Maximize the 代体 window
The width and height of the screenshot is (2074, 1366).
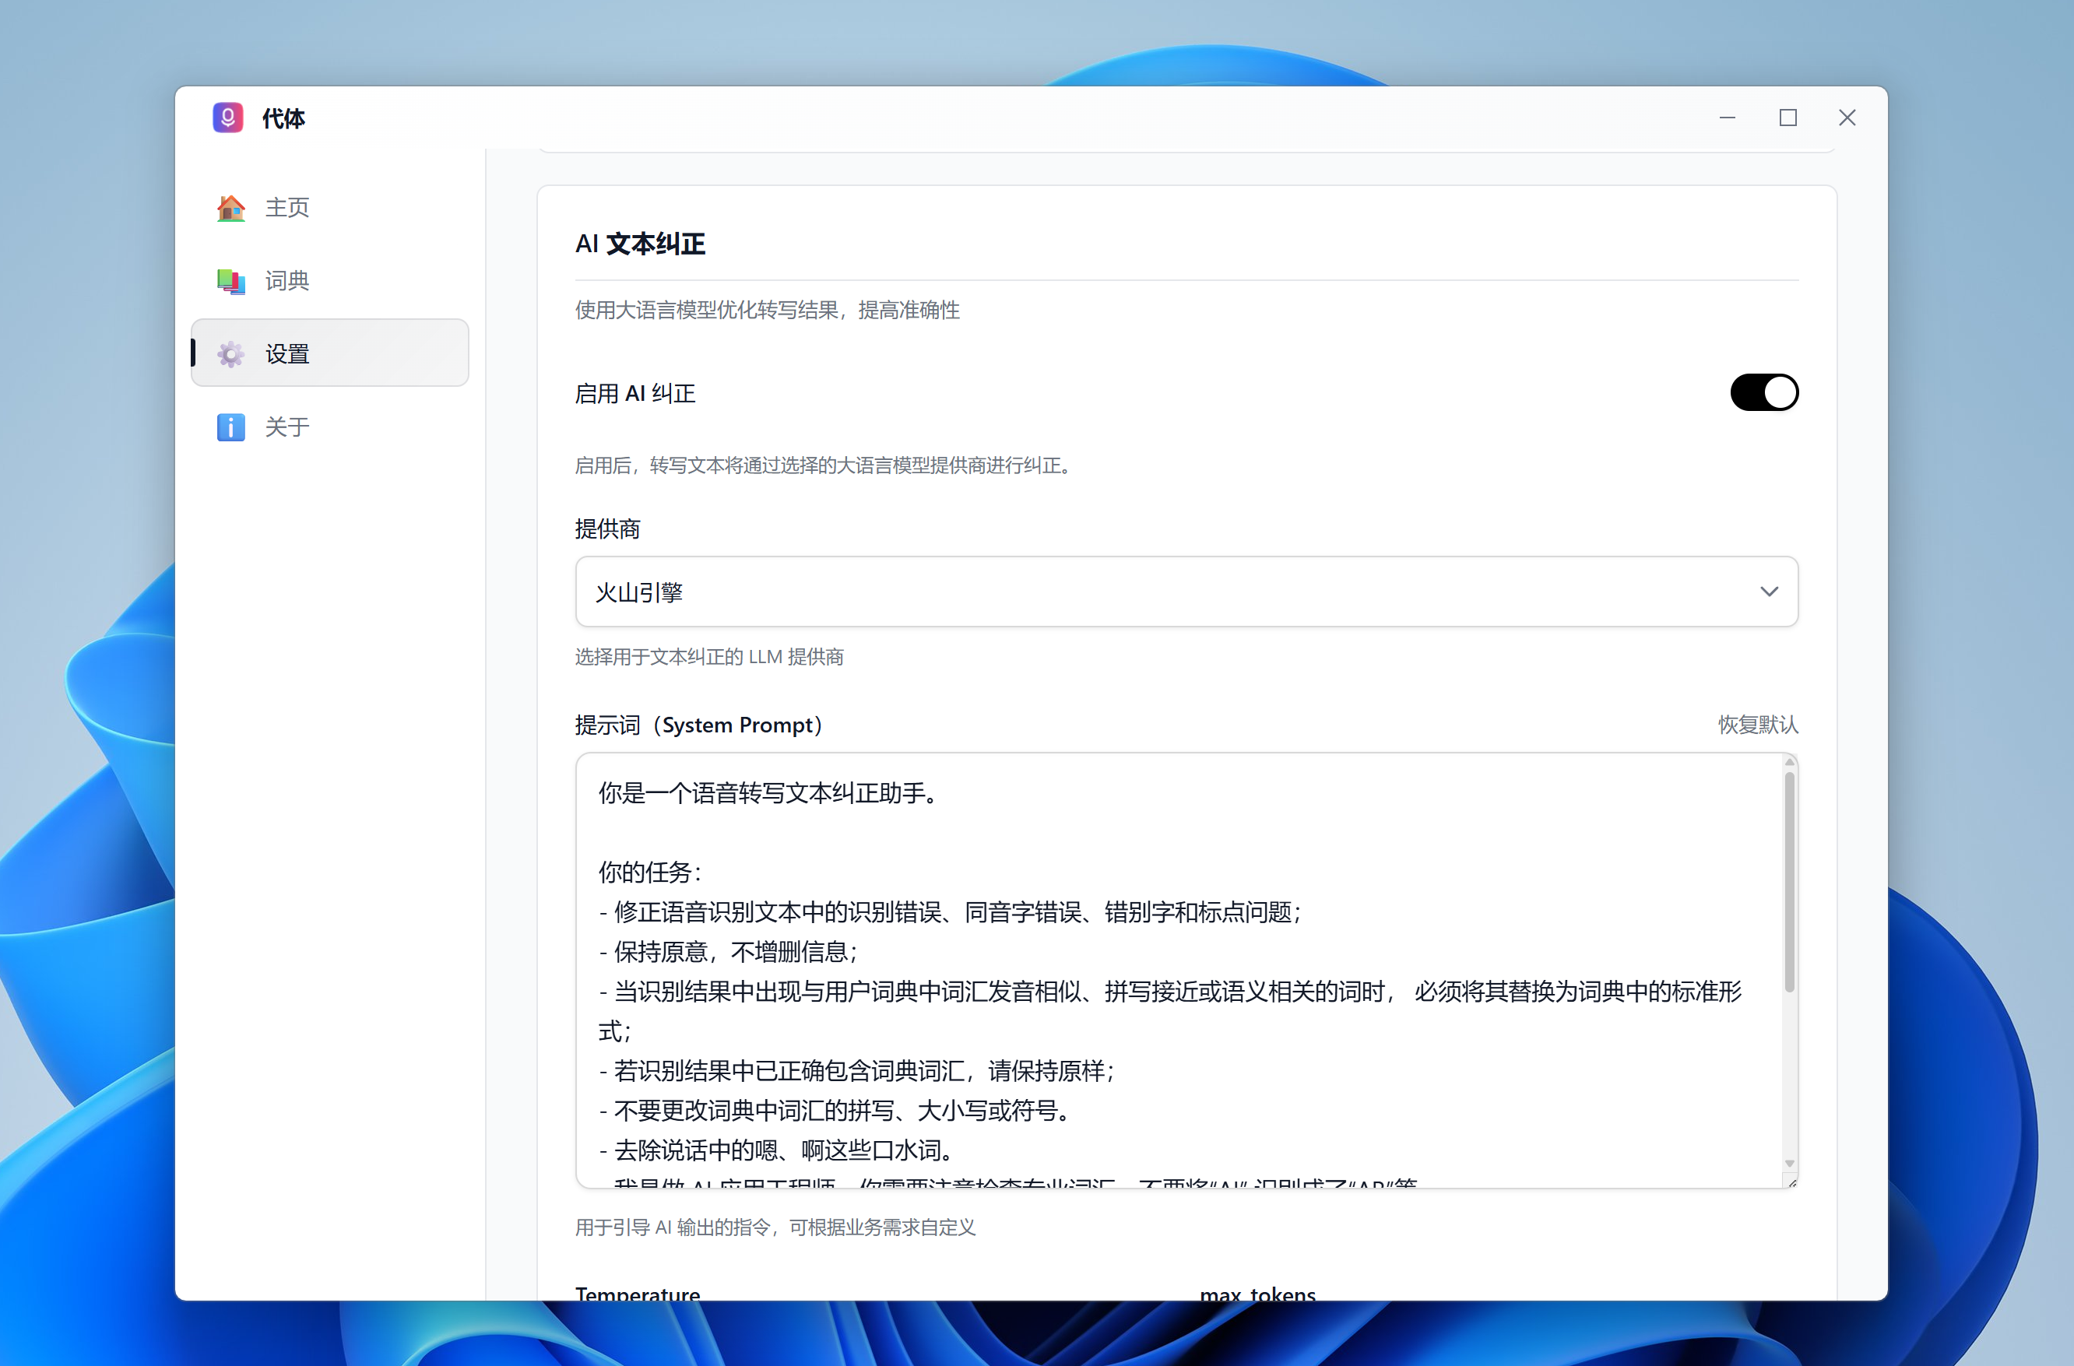pyautogui.click(x=1788, y=118)
